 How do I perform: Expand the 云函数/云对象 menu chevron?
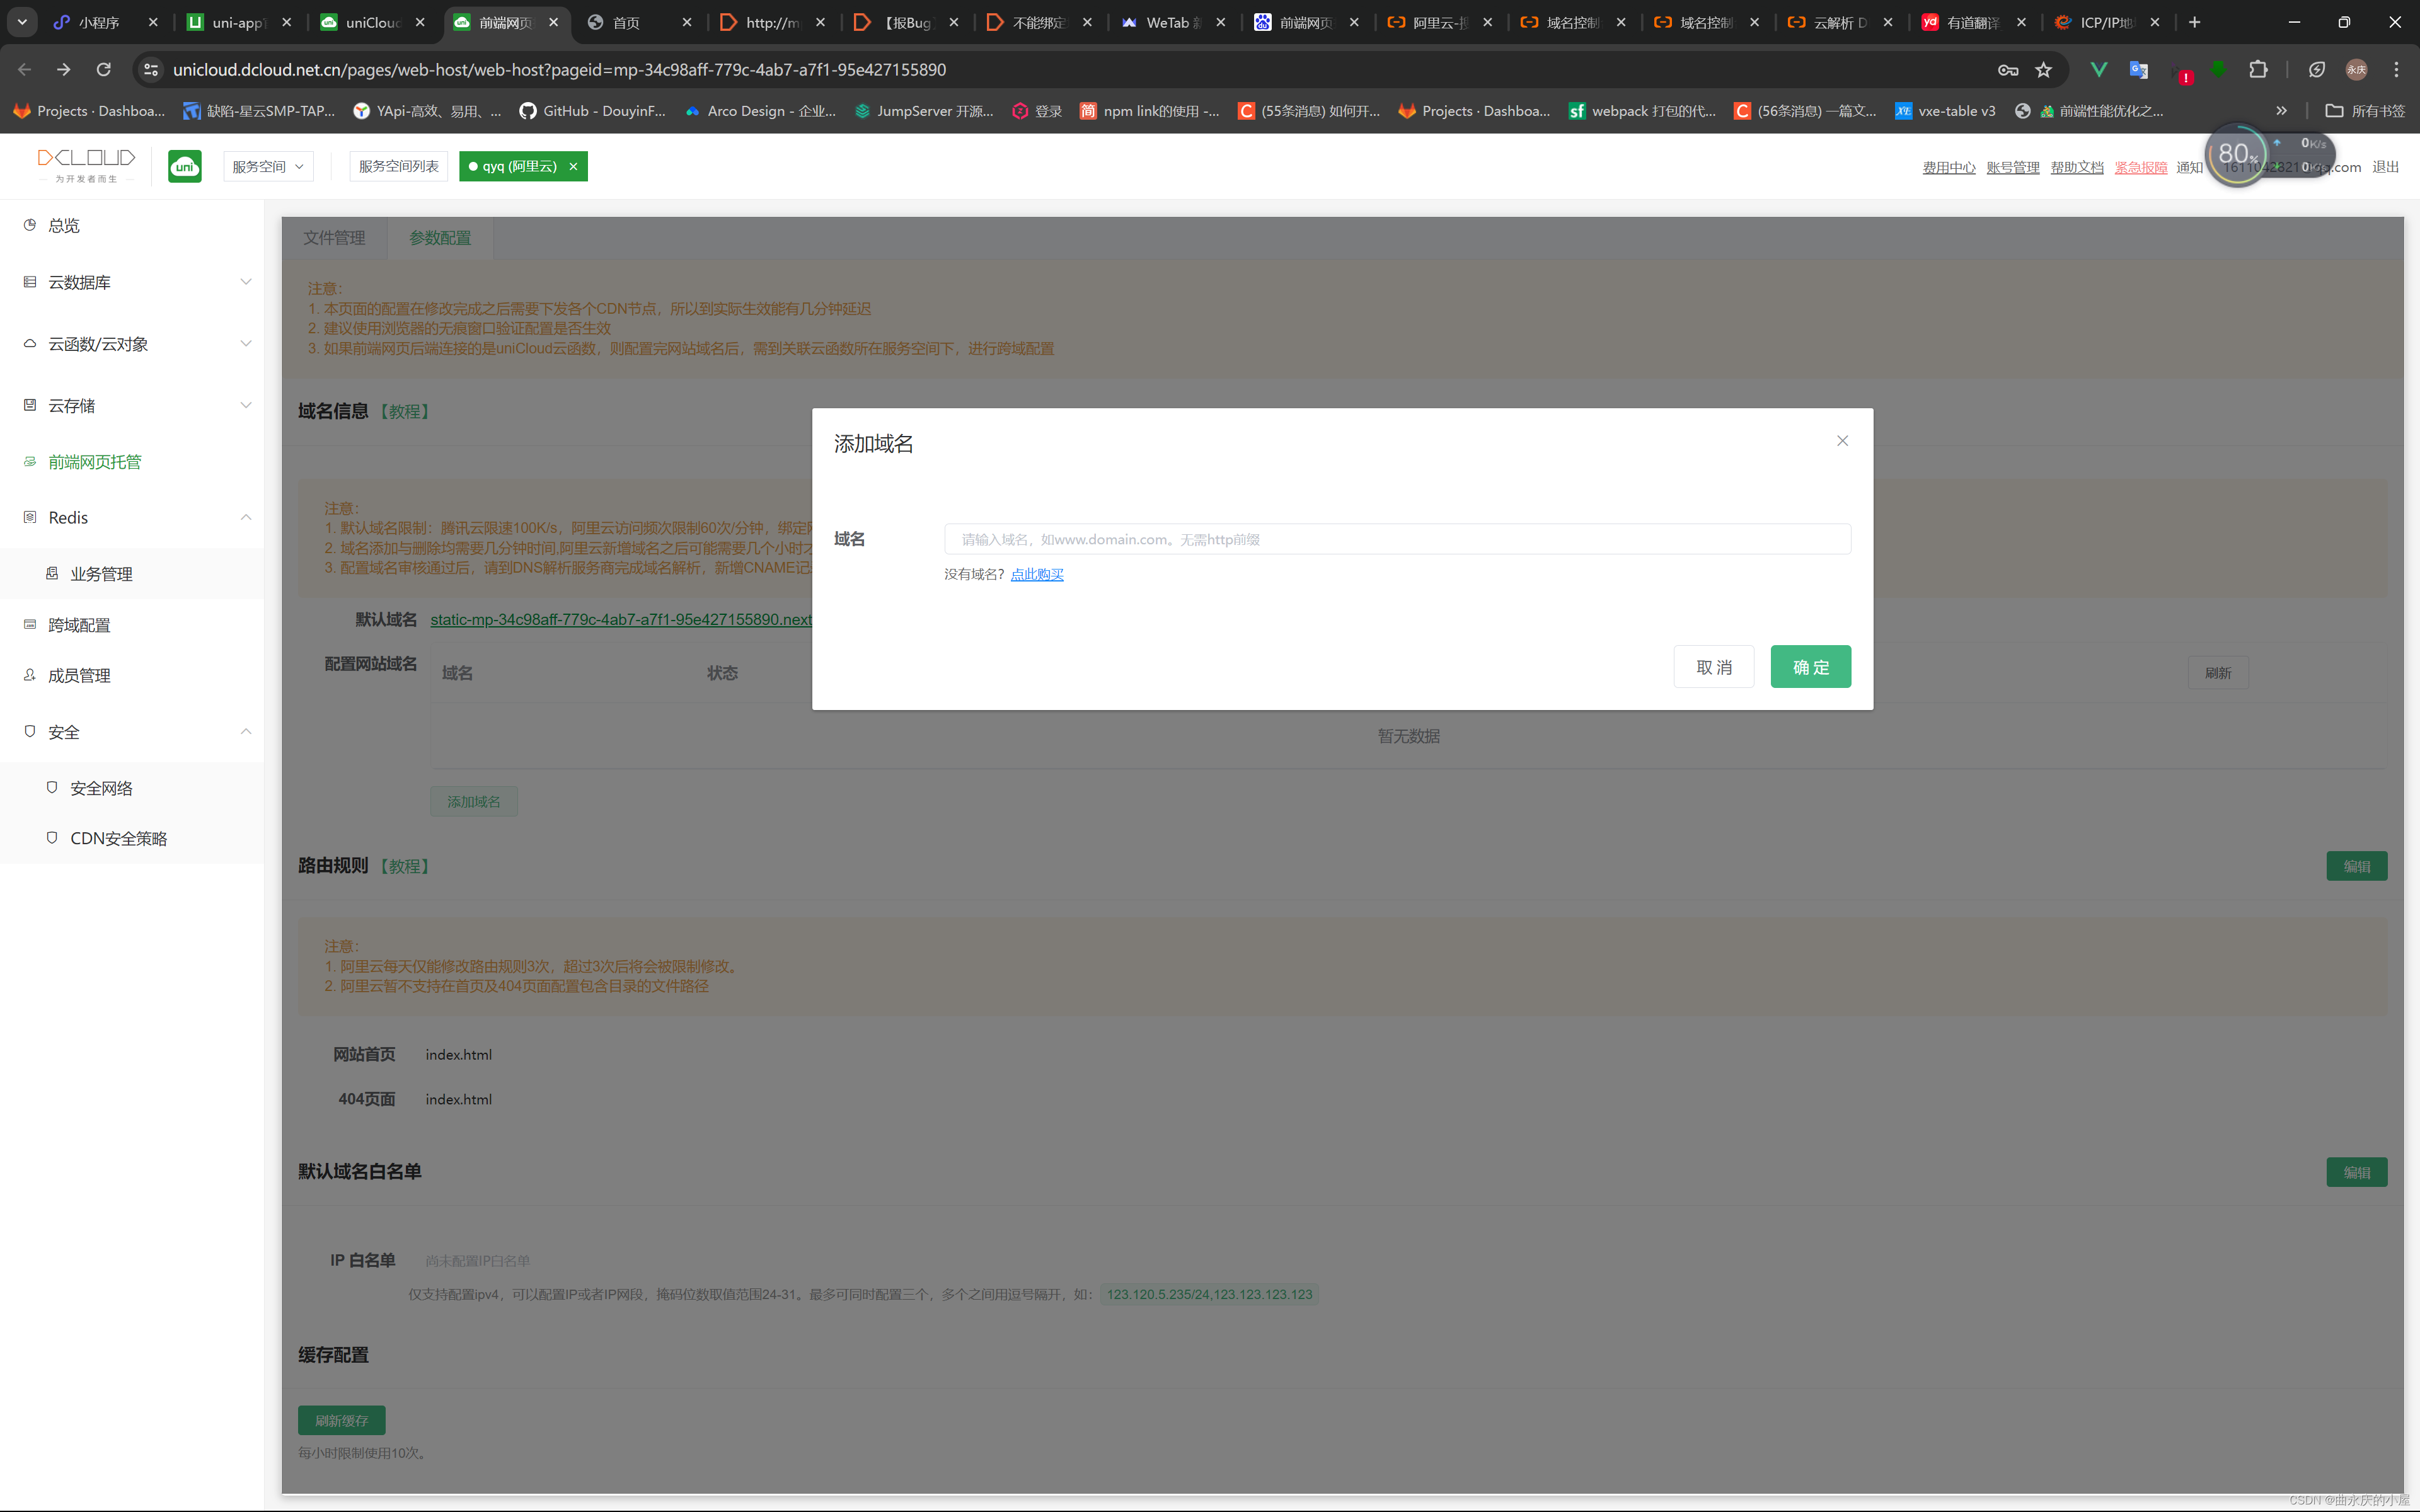246,344
